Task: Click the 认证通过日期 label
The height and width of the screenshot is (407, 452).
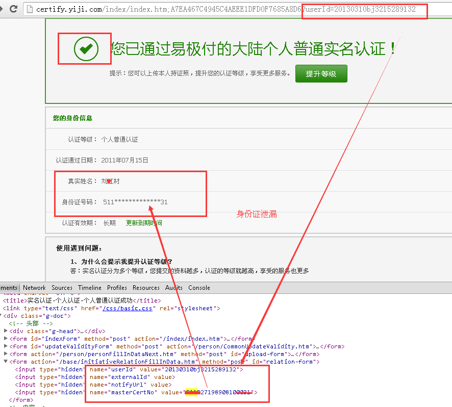Action: click(77, 160)
